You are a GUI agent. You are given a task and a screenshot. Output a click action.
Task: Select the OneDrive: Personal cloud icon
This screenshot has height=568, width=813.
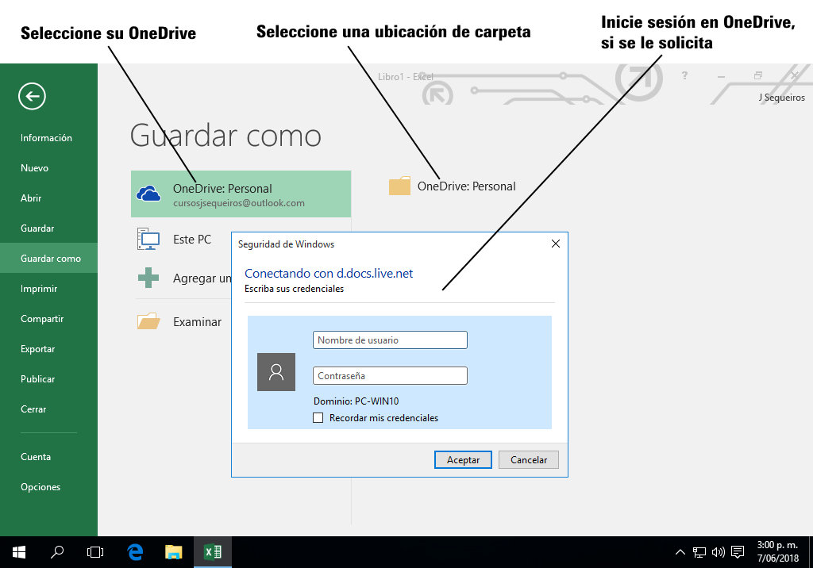click(x=148, y=193)
